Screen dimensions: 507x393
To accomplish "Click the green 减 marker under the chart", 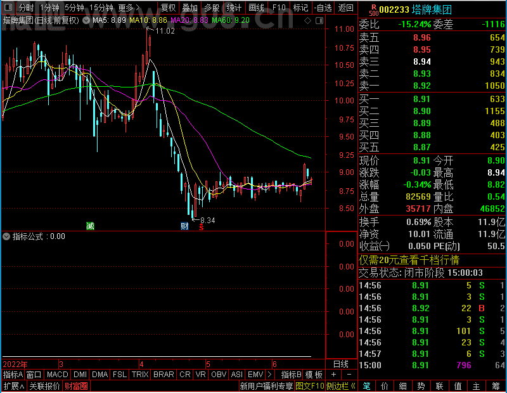I will tap(90, 226).
